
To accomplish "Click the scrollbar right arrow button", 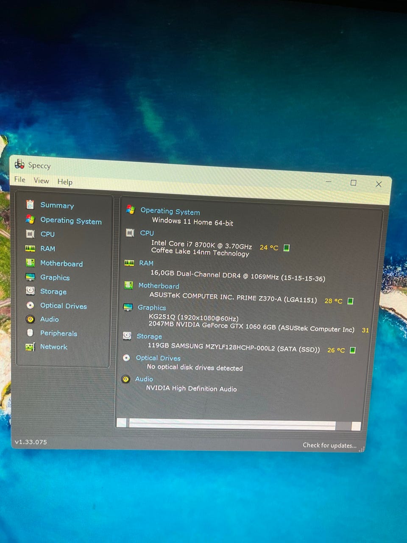I will [356, 426].
